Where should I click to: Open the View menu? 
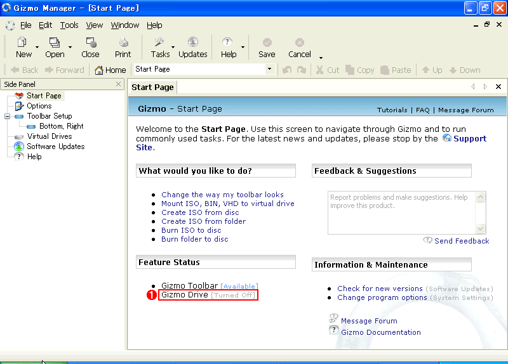[94, 25]
